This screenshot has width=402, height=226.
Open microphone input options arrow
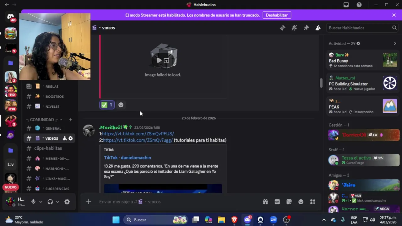[41, 202]
